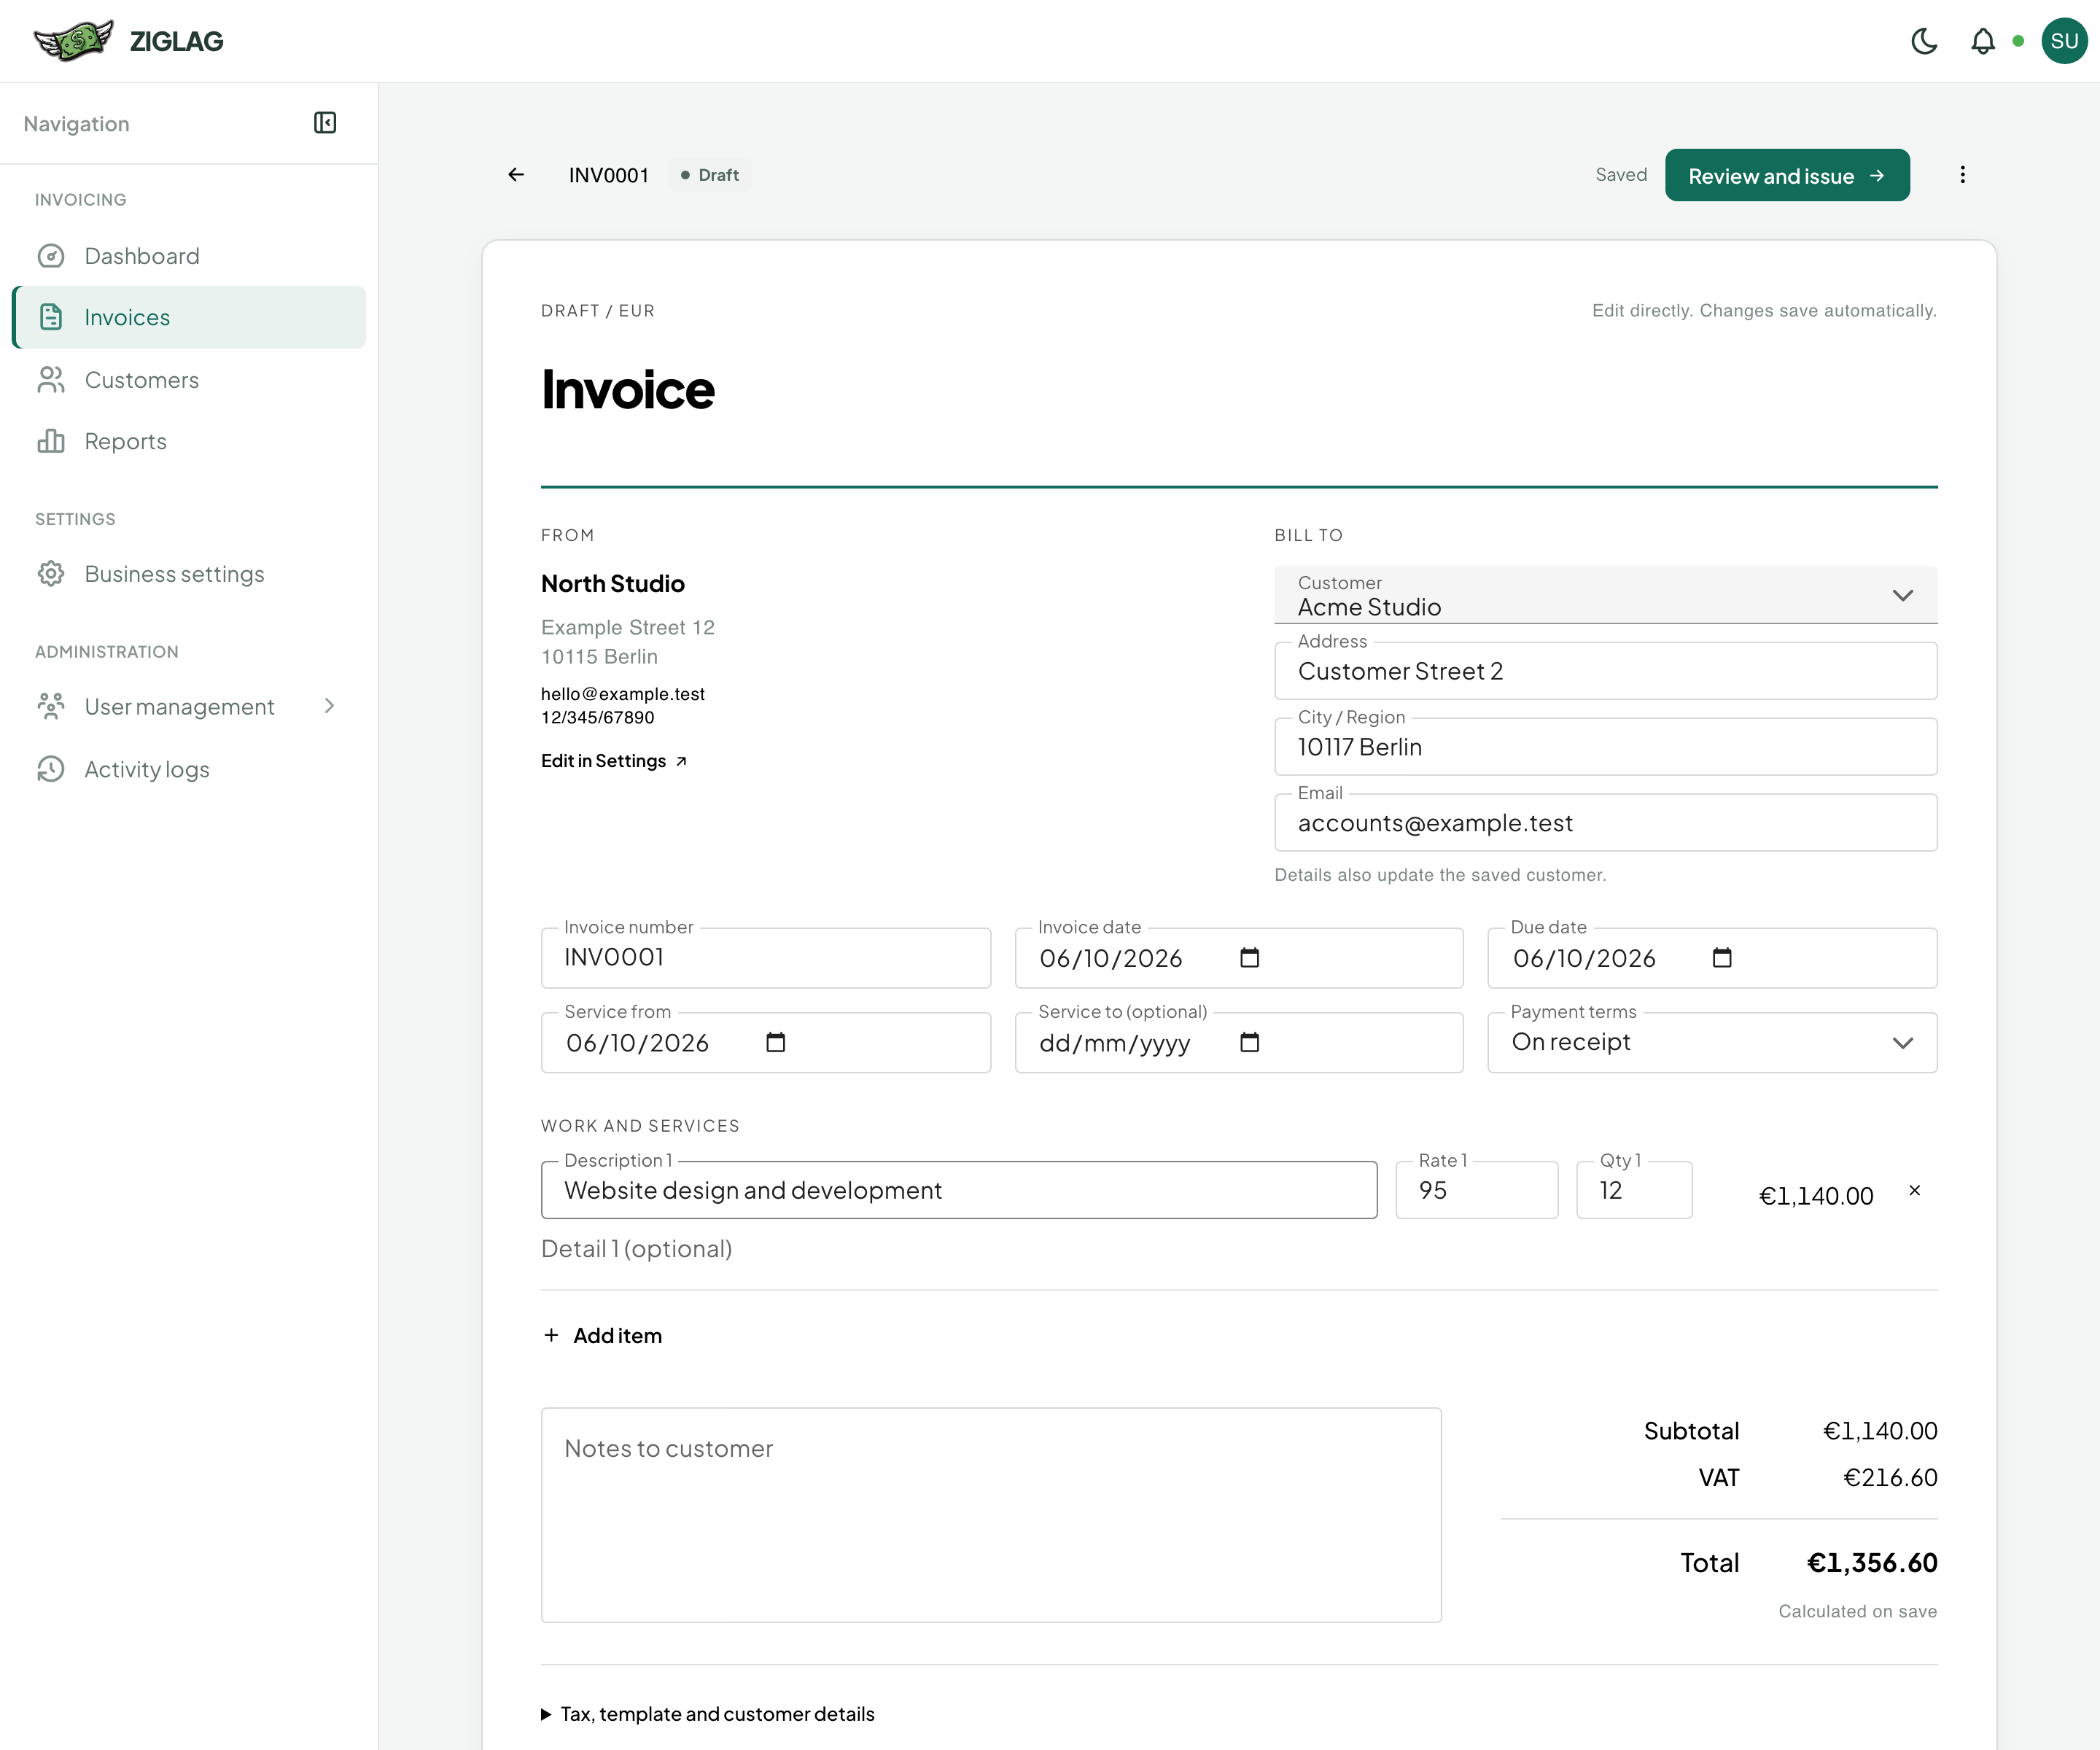2100x1750 pixels.
Task: Open the Service to calendar picker
Action: coord(1249,1042)
